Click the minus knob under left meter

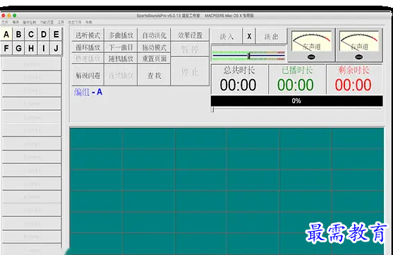pyautogui.click(x=311, y=57)
